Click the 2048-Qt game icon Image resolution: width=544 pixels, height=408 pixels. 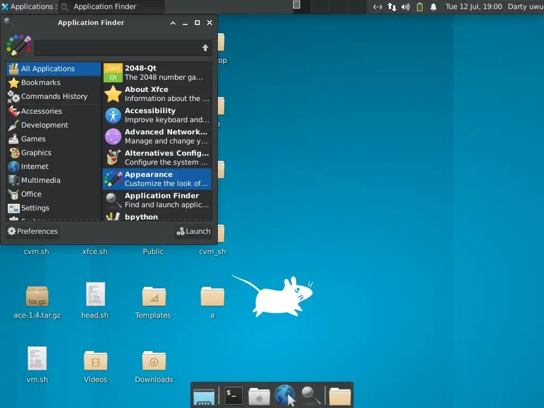coord(113,72)
